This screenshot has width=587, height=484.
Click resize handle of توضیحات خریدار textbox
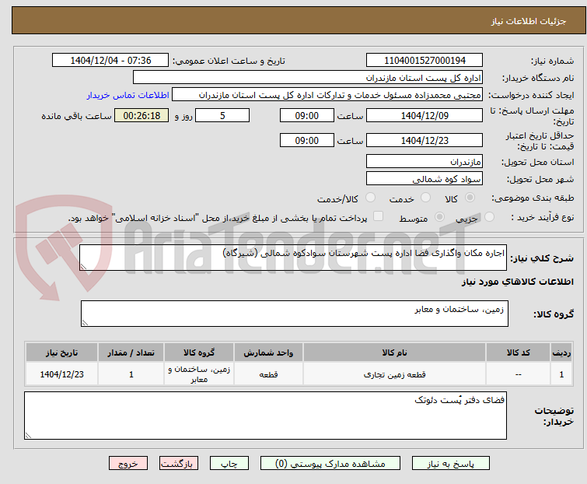coord(28,435)
